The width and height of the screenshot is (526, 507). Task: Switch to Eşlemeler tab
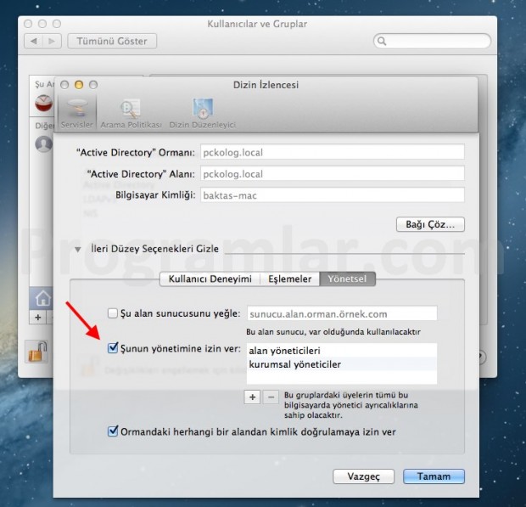pos(290,279)
